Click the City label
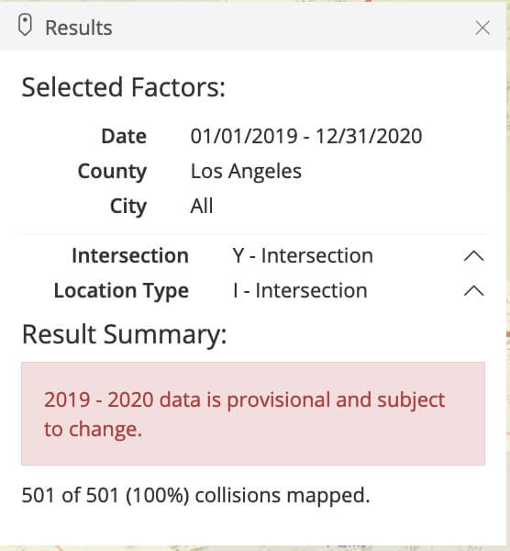 click(x=128, y=207)
